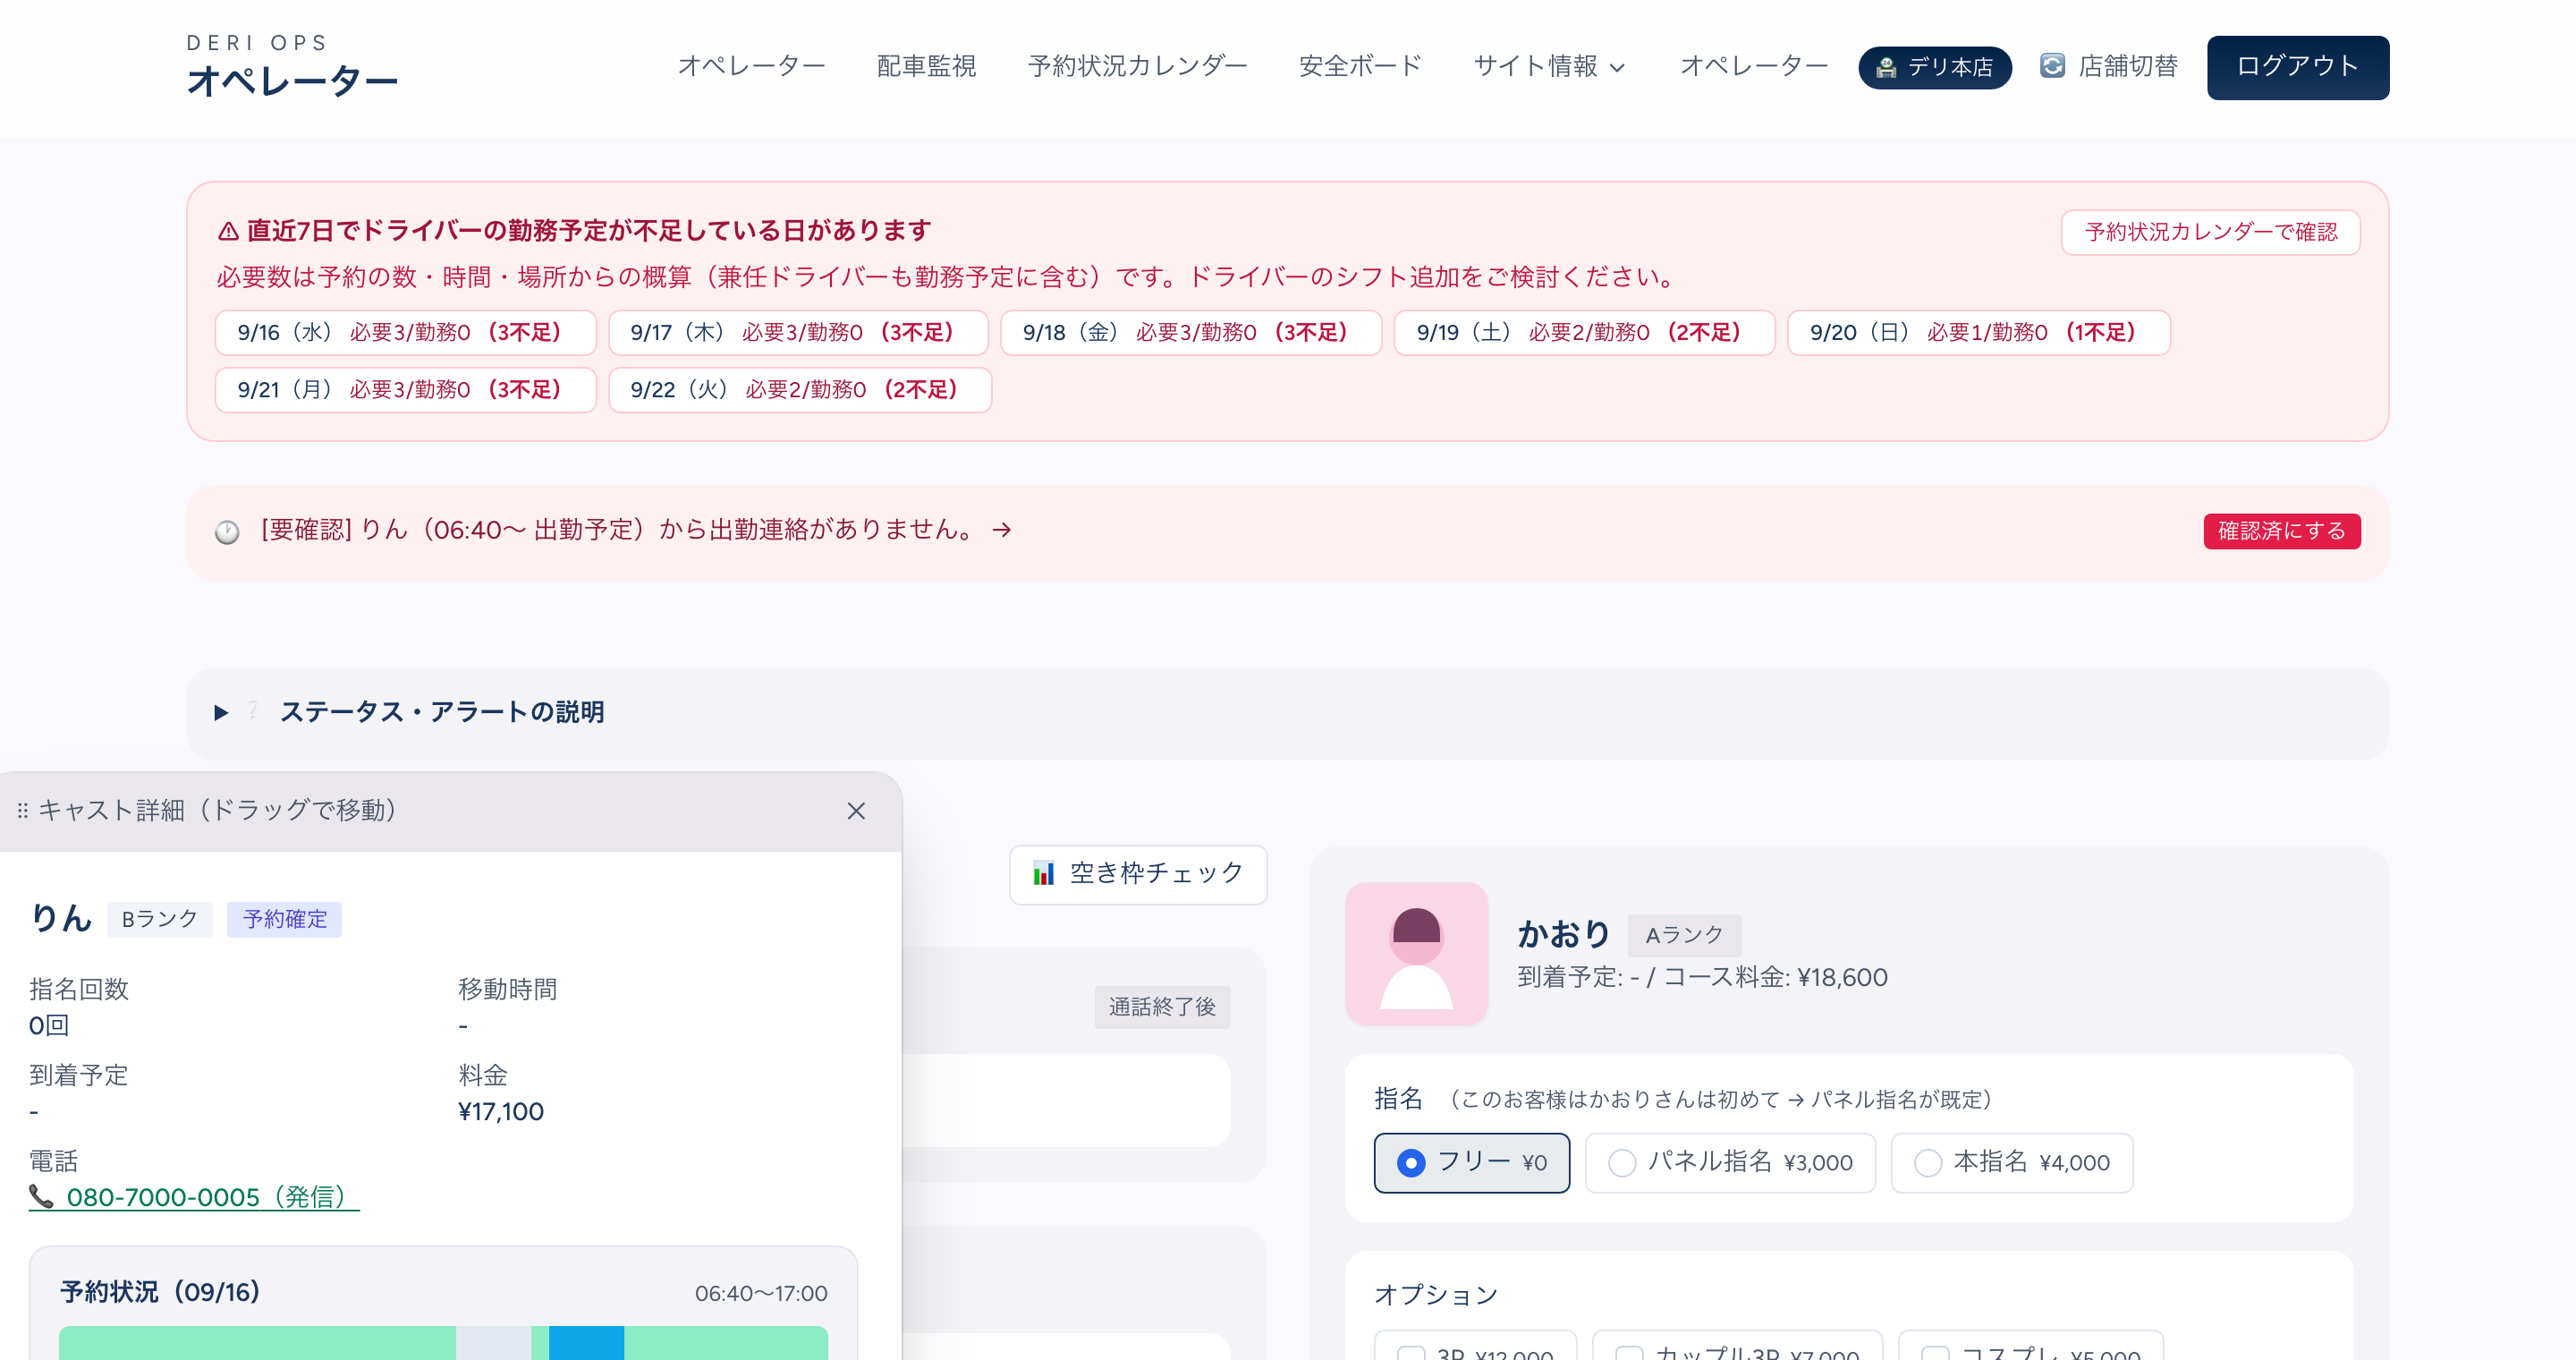
Task: Click the cast name りん
Action: (x=61, y=918)
